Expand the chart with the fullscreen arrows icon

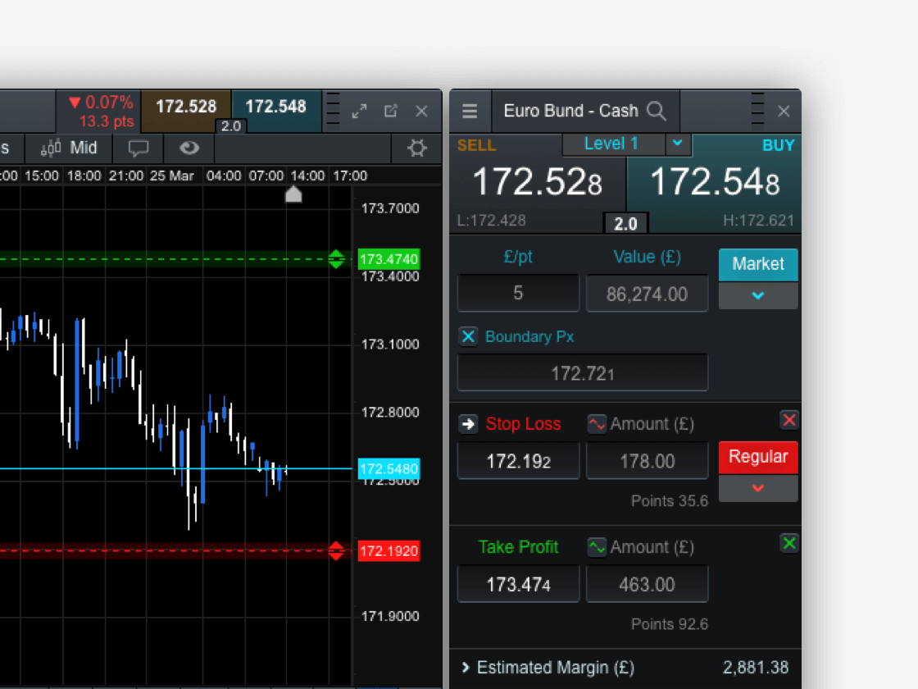coord(359,110)
